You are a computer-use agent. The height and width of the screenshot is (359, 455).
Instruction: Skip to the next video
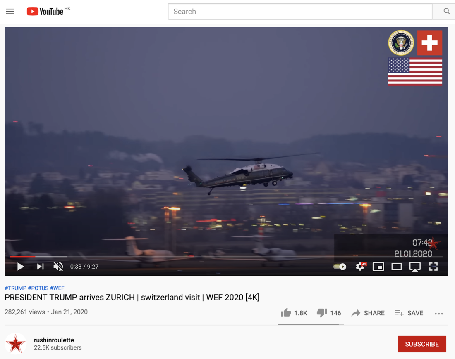click(x=41, y=266)
